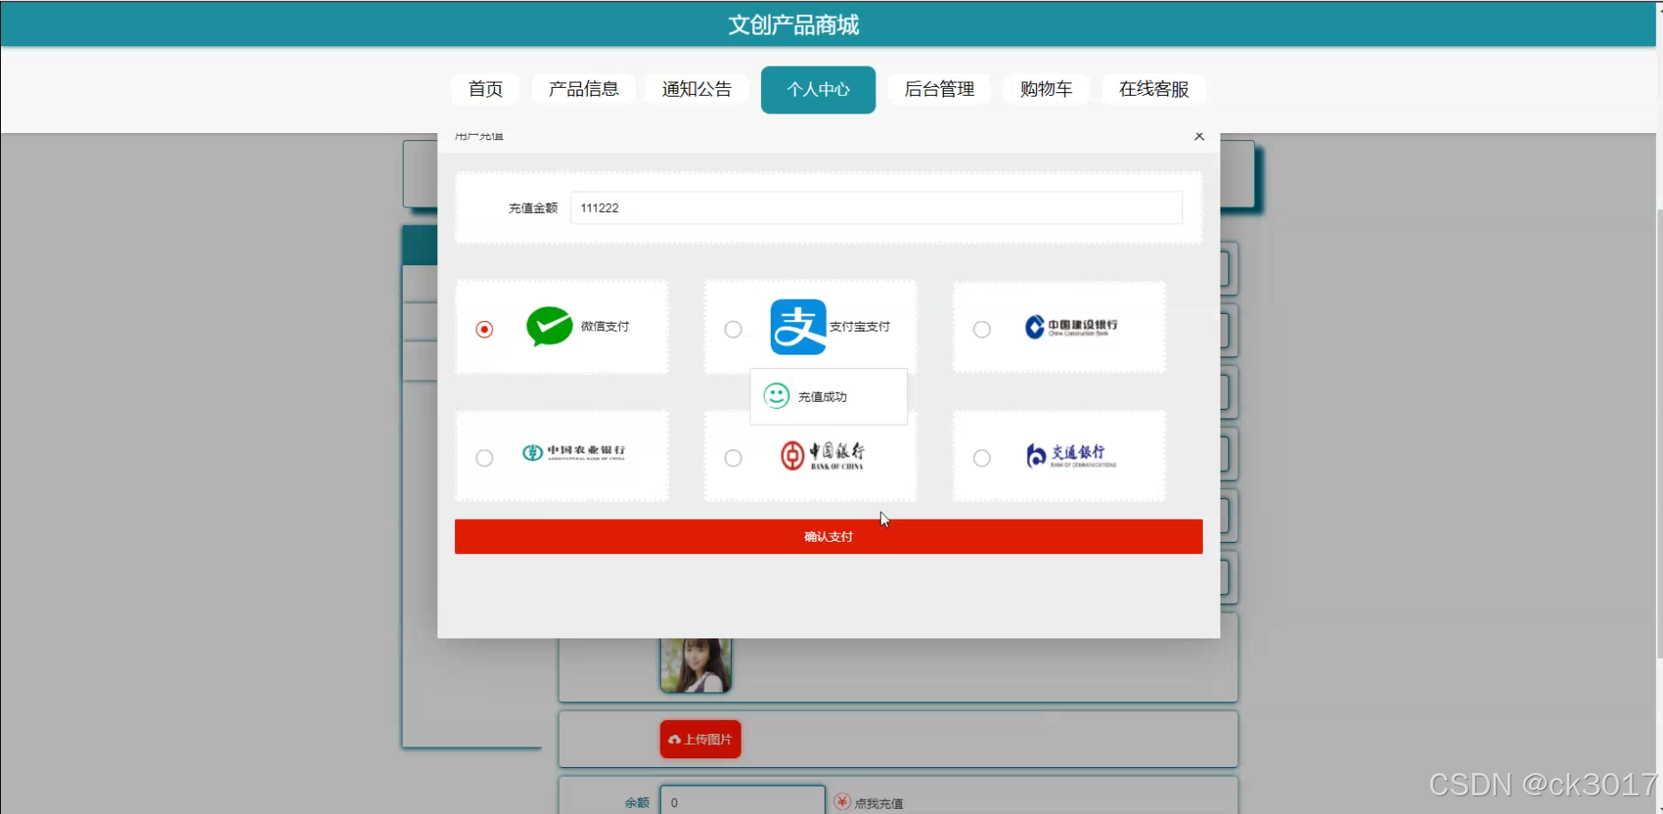Open the 产品信息 tab
This screenshot has height=814, width=1663.
pos(584,89)
